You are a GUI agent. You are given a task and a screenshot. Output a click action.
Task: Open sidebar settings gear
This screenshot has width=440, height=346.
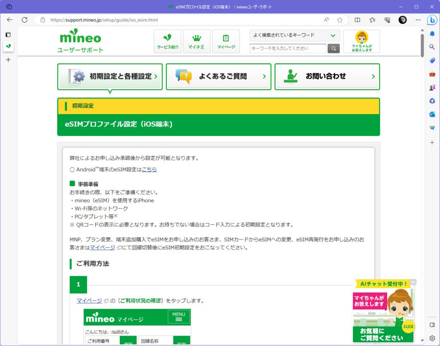[432, 338]
